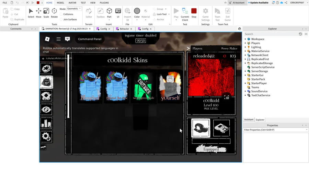This screenshot has width=309, height=169.
Task: Open the backpack sidebar icon
Action: (46, 82)
